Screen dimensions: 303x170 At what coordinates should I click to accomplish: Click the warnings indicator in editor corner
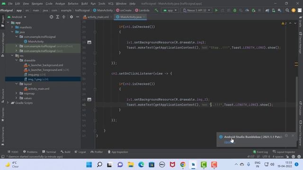point(284,23)
